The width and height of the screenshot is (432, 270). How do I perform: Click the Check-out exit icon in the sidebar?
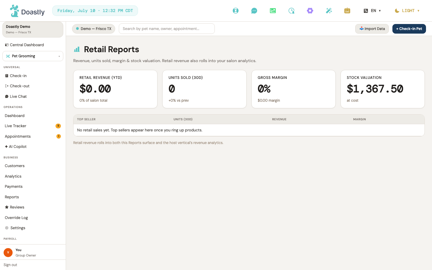pyautogui.click(x=7, y=86)
